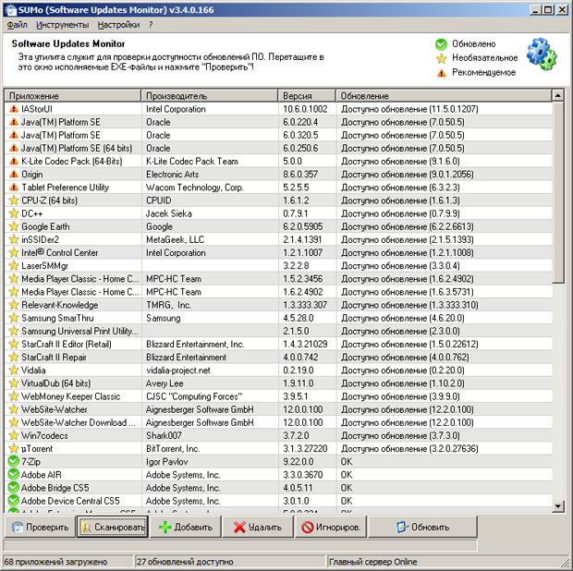This screenshot has height=571, width=573.
Task: Sort by the Обновление column header
Action: point(444,96)
